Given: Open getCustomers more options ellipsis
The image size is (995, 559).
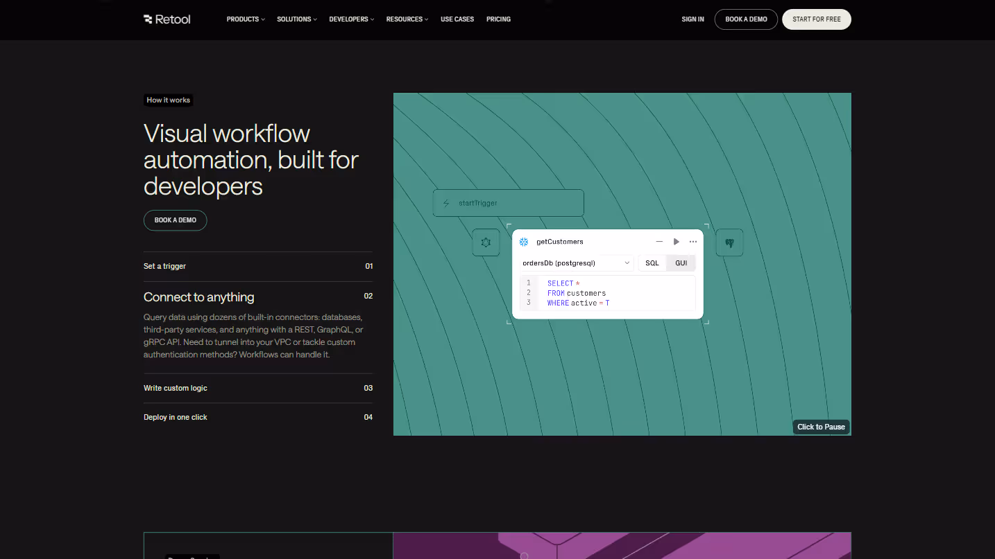Looking at the screenshot, I should 693,242.
